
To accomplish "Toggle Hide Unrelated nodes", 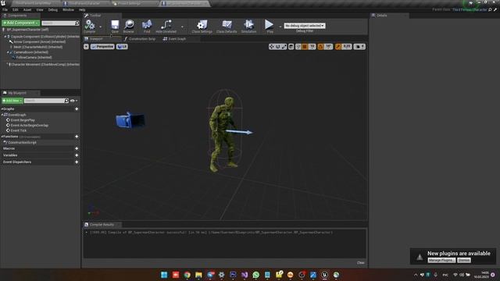I will coord(166,26).
